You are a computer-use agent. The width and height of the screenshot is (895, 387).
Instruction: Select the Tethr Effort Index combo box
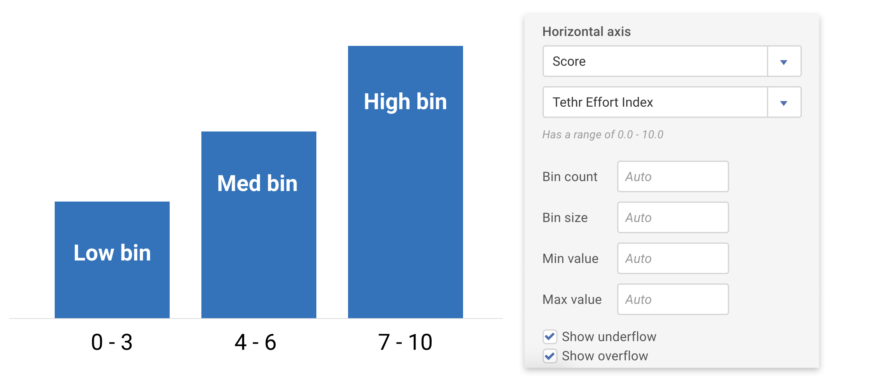(655, 103)
